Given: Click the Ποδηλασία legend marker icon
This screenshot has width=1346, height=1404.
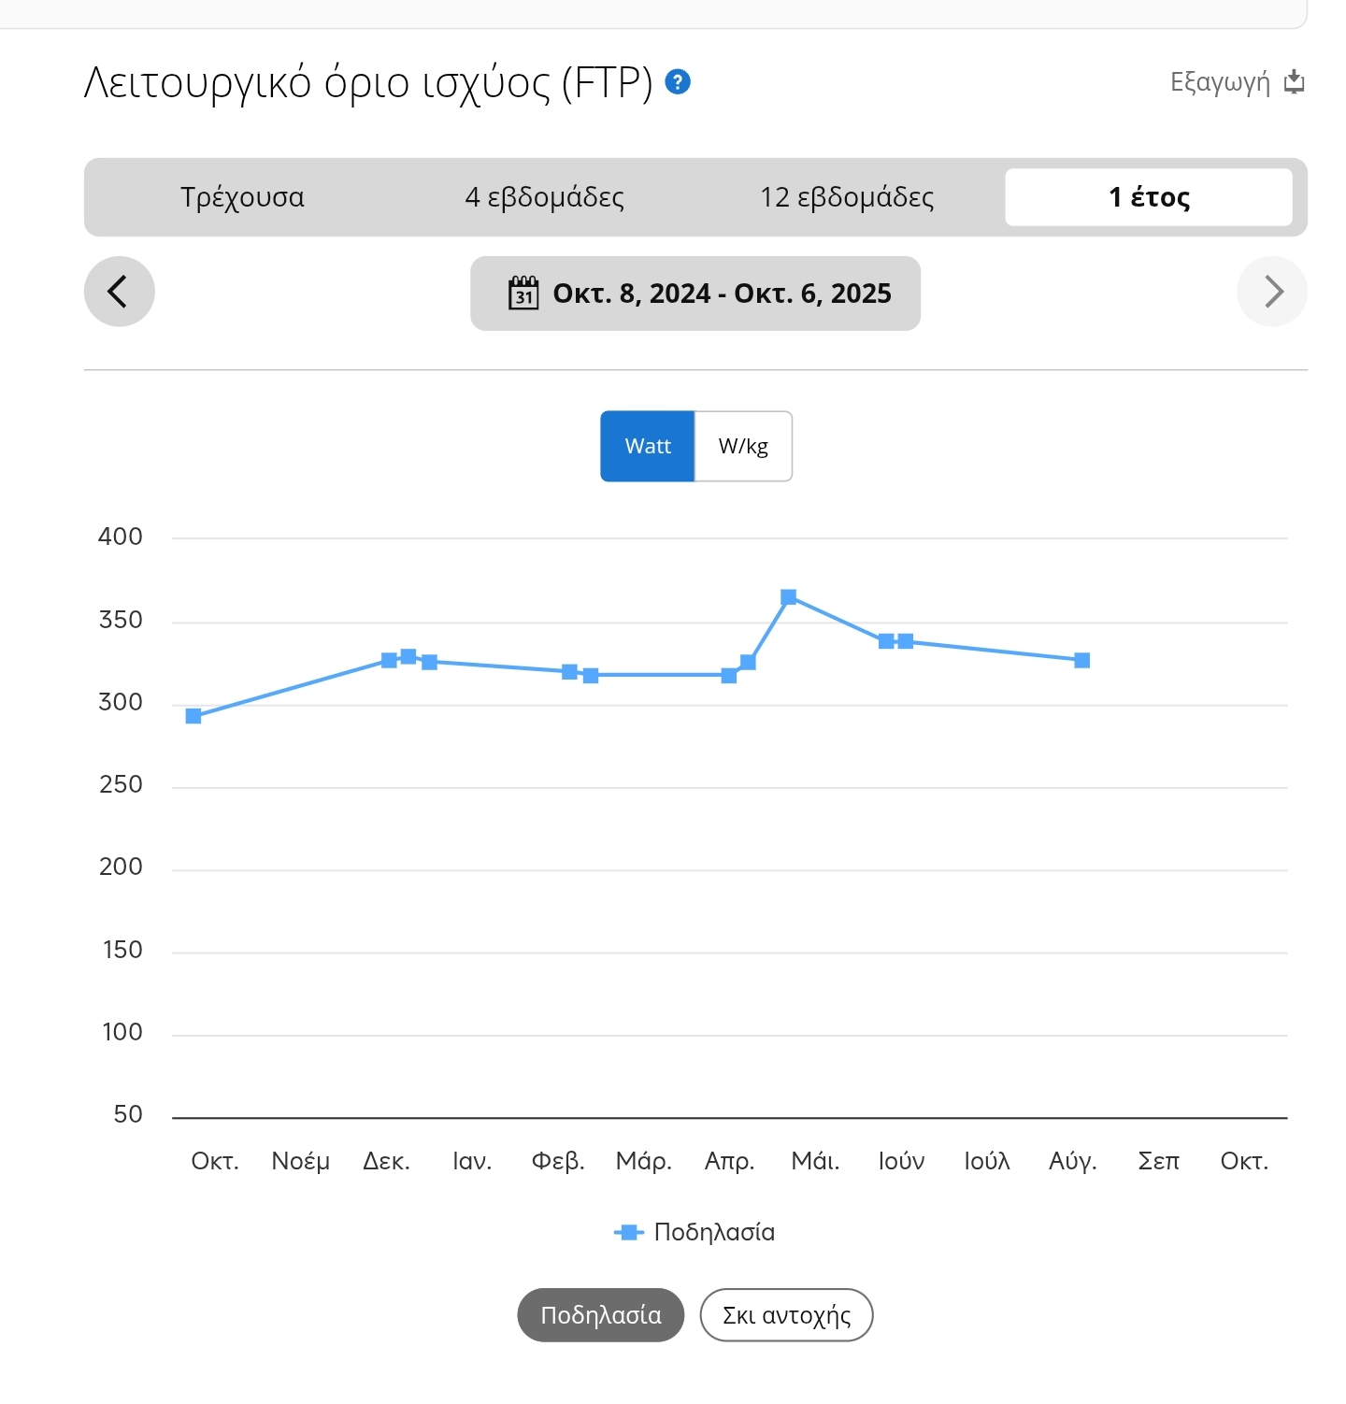Looking at the screenshot, I should click(629, 1232).
